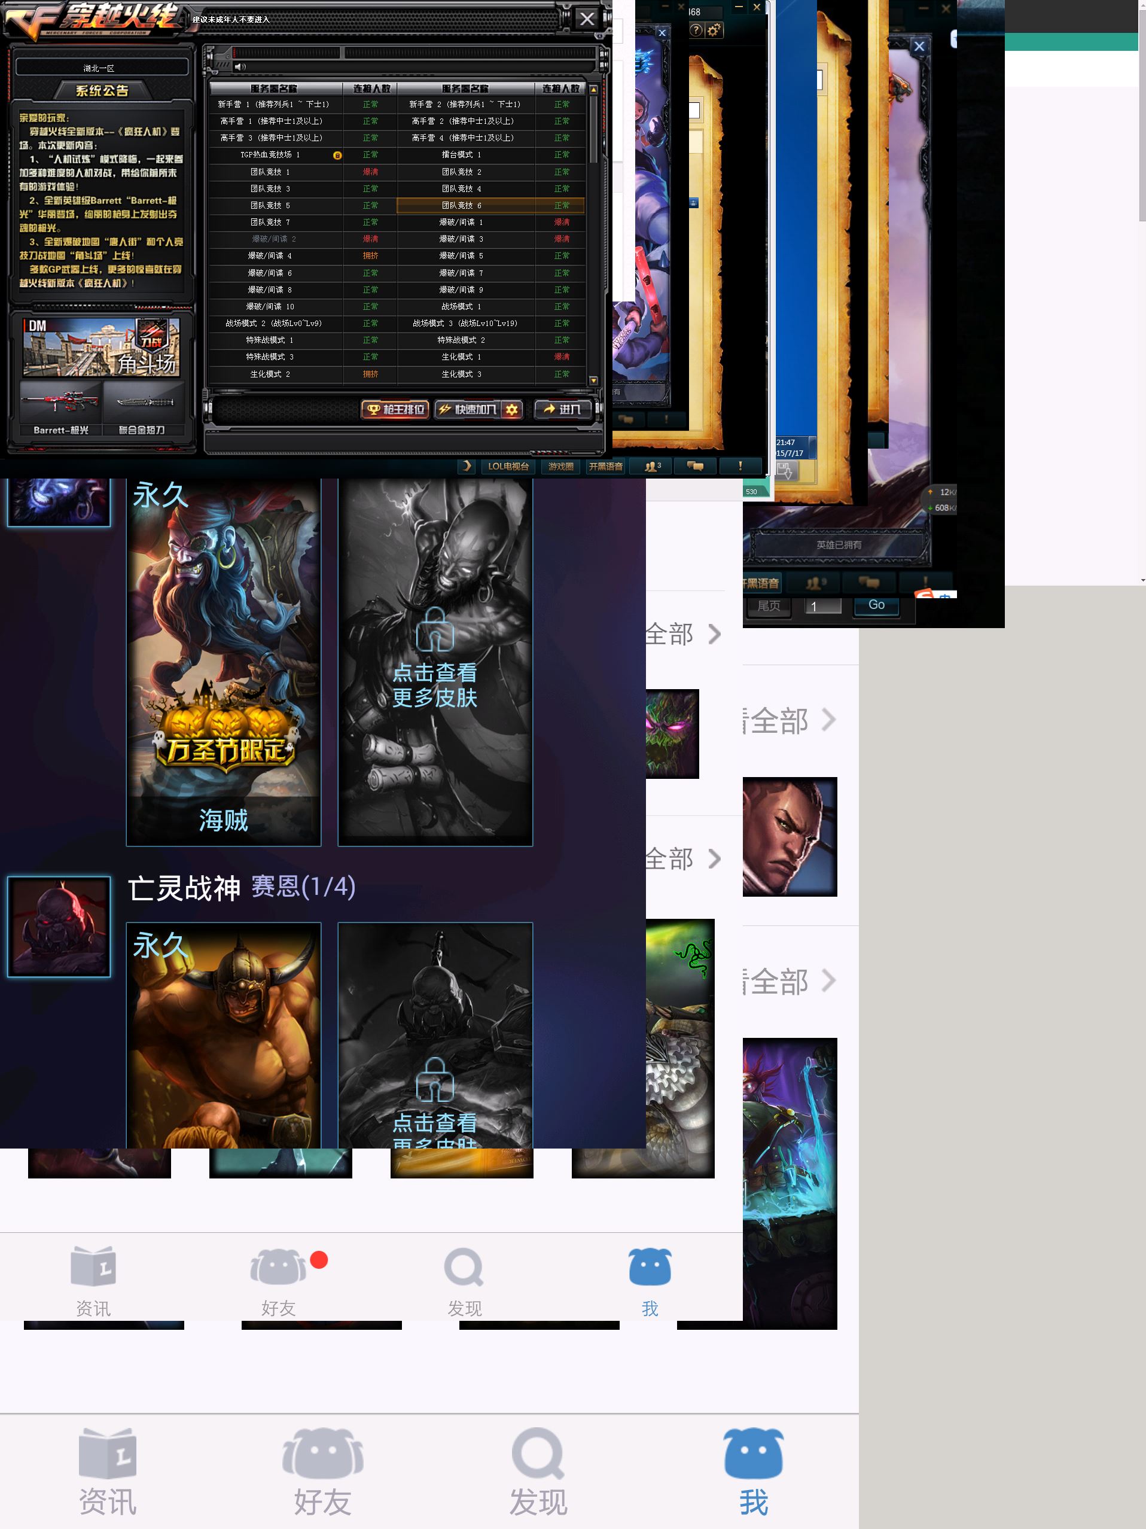This screenshot has width=1146, height=1529.
Task: Click the 英雄已拥有 button
Action: click(839, 545)
